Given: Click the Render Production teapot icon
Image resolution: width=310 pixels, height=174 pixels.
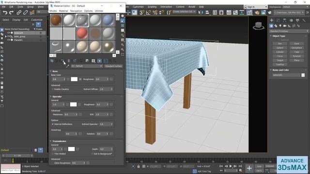Looking at the screenshot, I should [269, 13].
